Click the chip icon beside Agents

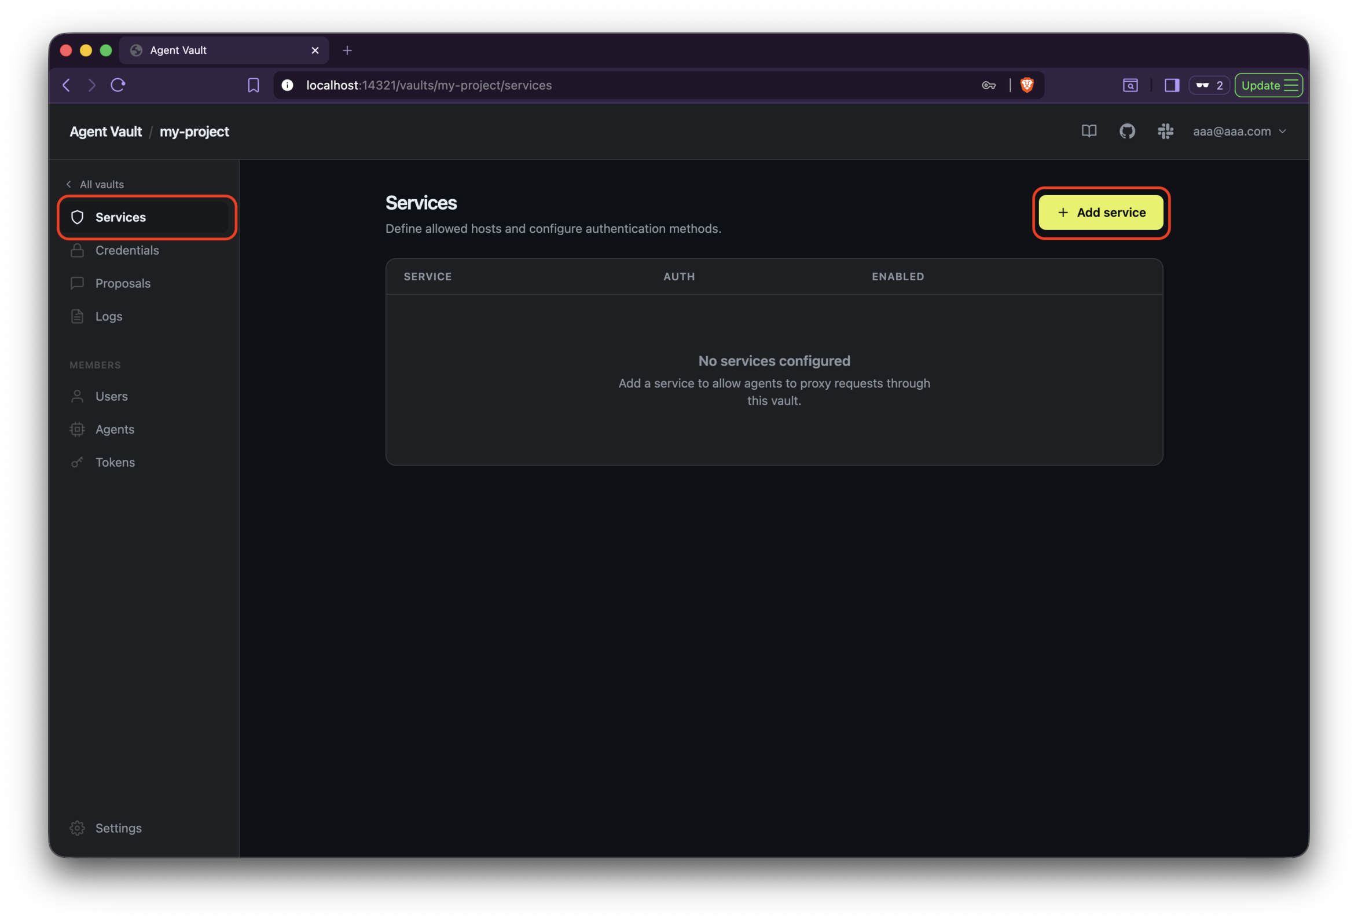(77, 429)
